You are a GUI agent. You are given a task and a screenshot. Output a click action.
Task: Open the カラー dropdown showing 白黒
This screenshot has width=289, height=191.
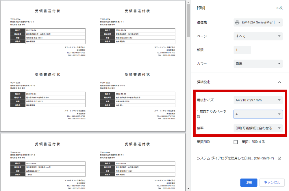coord(258,64)
